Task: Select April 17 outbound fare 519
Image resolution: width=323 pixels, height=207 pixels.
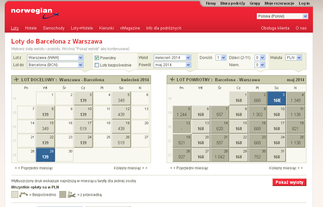Action: pos(83,126)
